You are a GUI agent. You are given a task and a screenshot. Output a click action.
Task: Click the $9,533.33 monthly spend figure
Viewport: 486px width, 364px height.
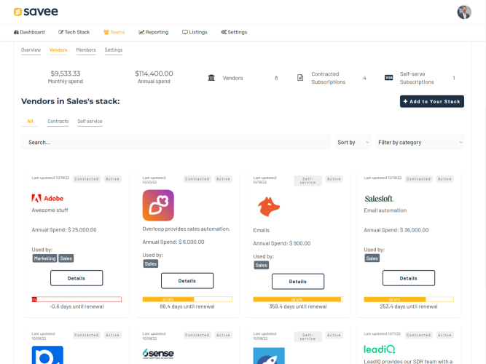point(66,74)
